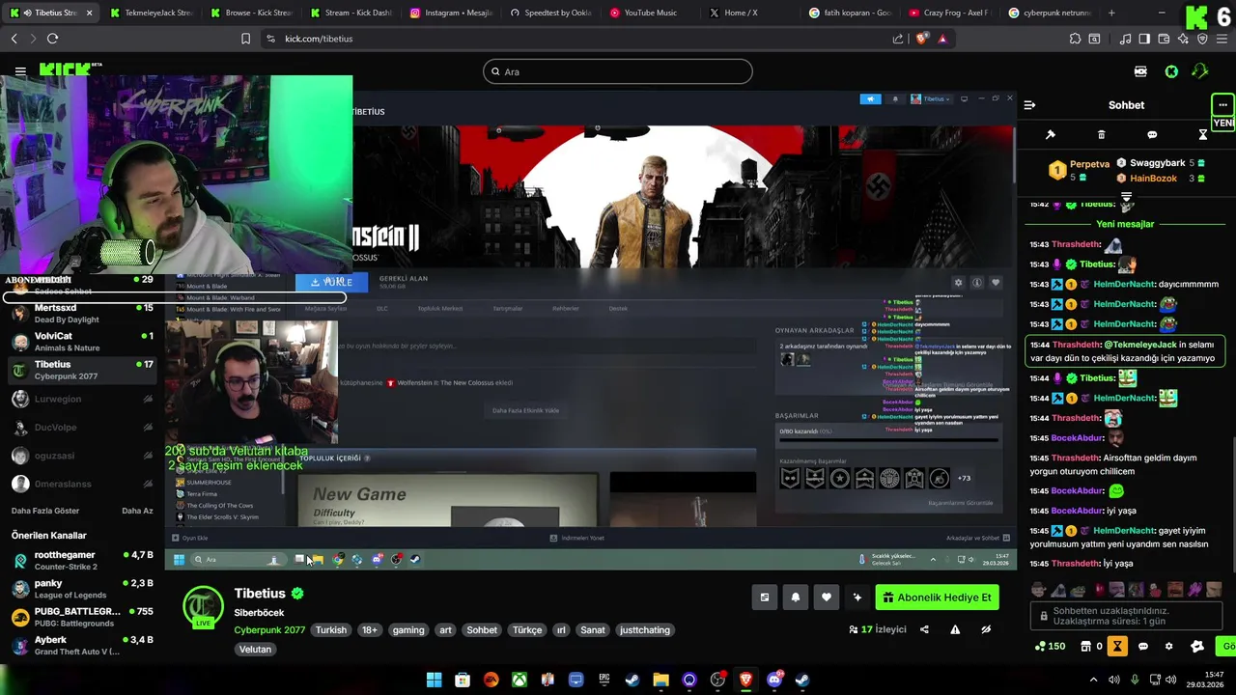Open the Kick hamburger menu
This screenshot has width=1236, height=695.
tap(20, 71)
